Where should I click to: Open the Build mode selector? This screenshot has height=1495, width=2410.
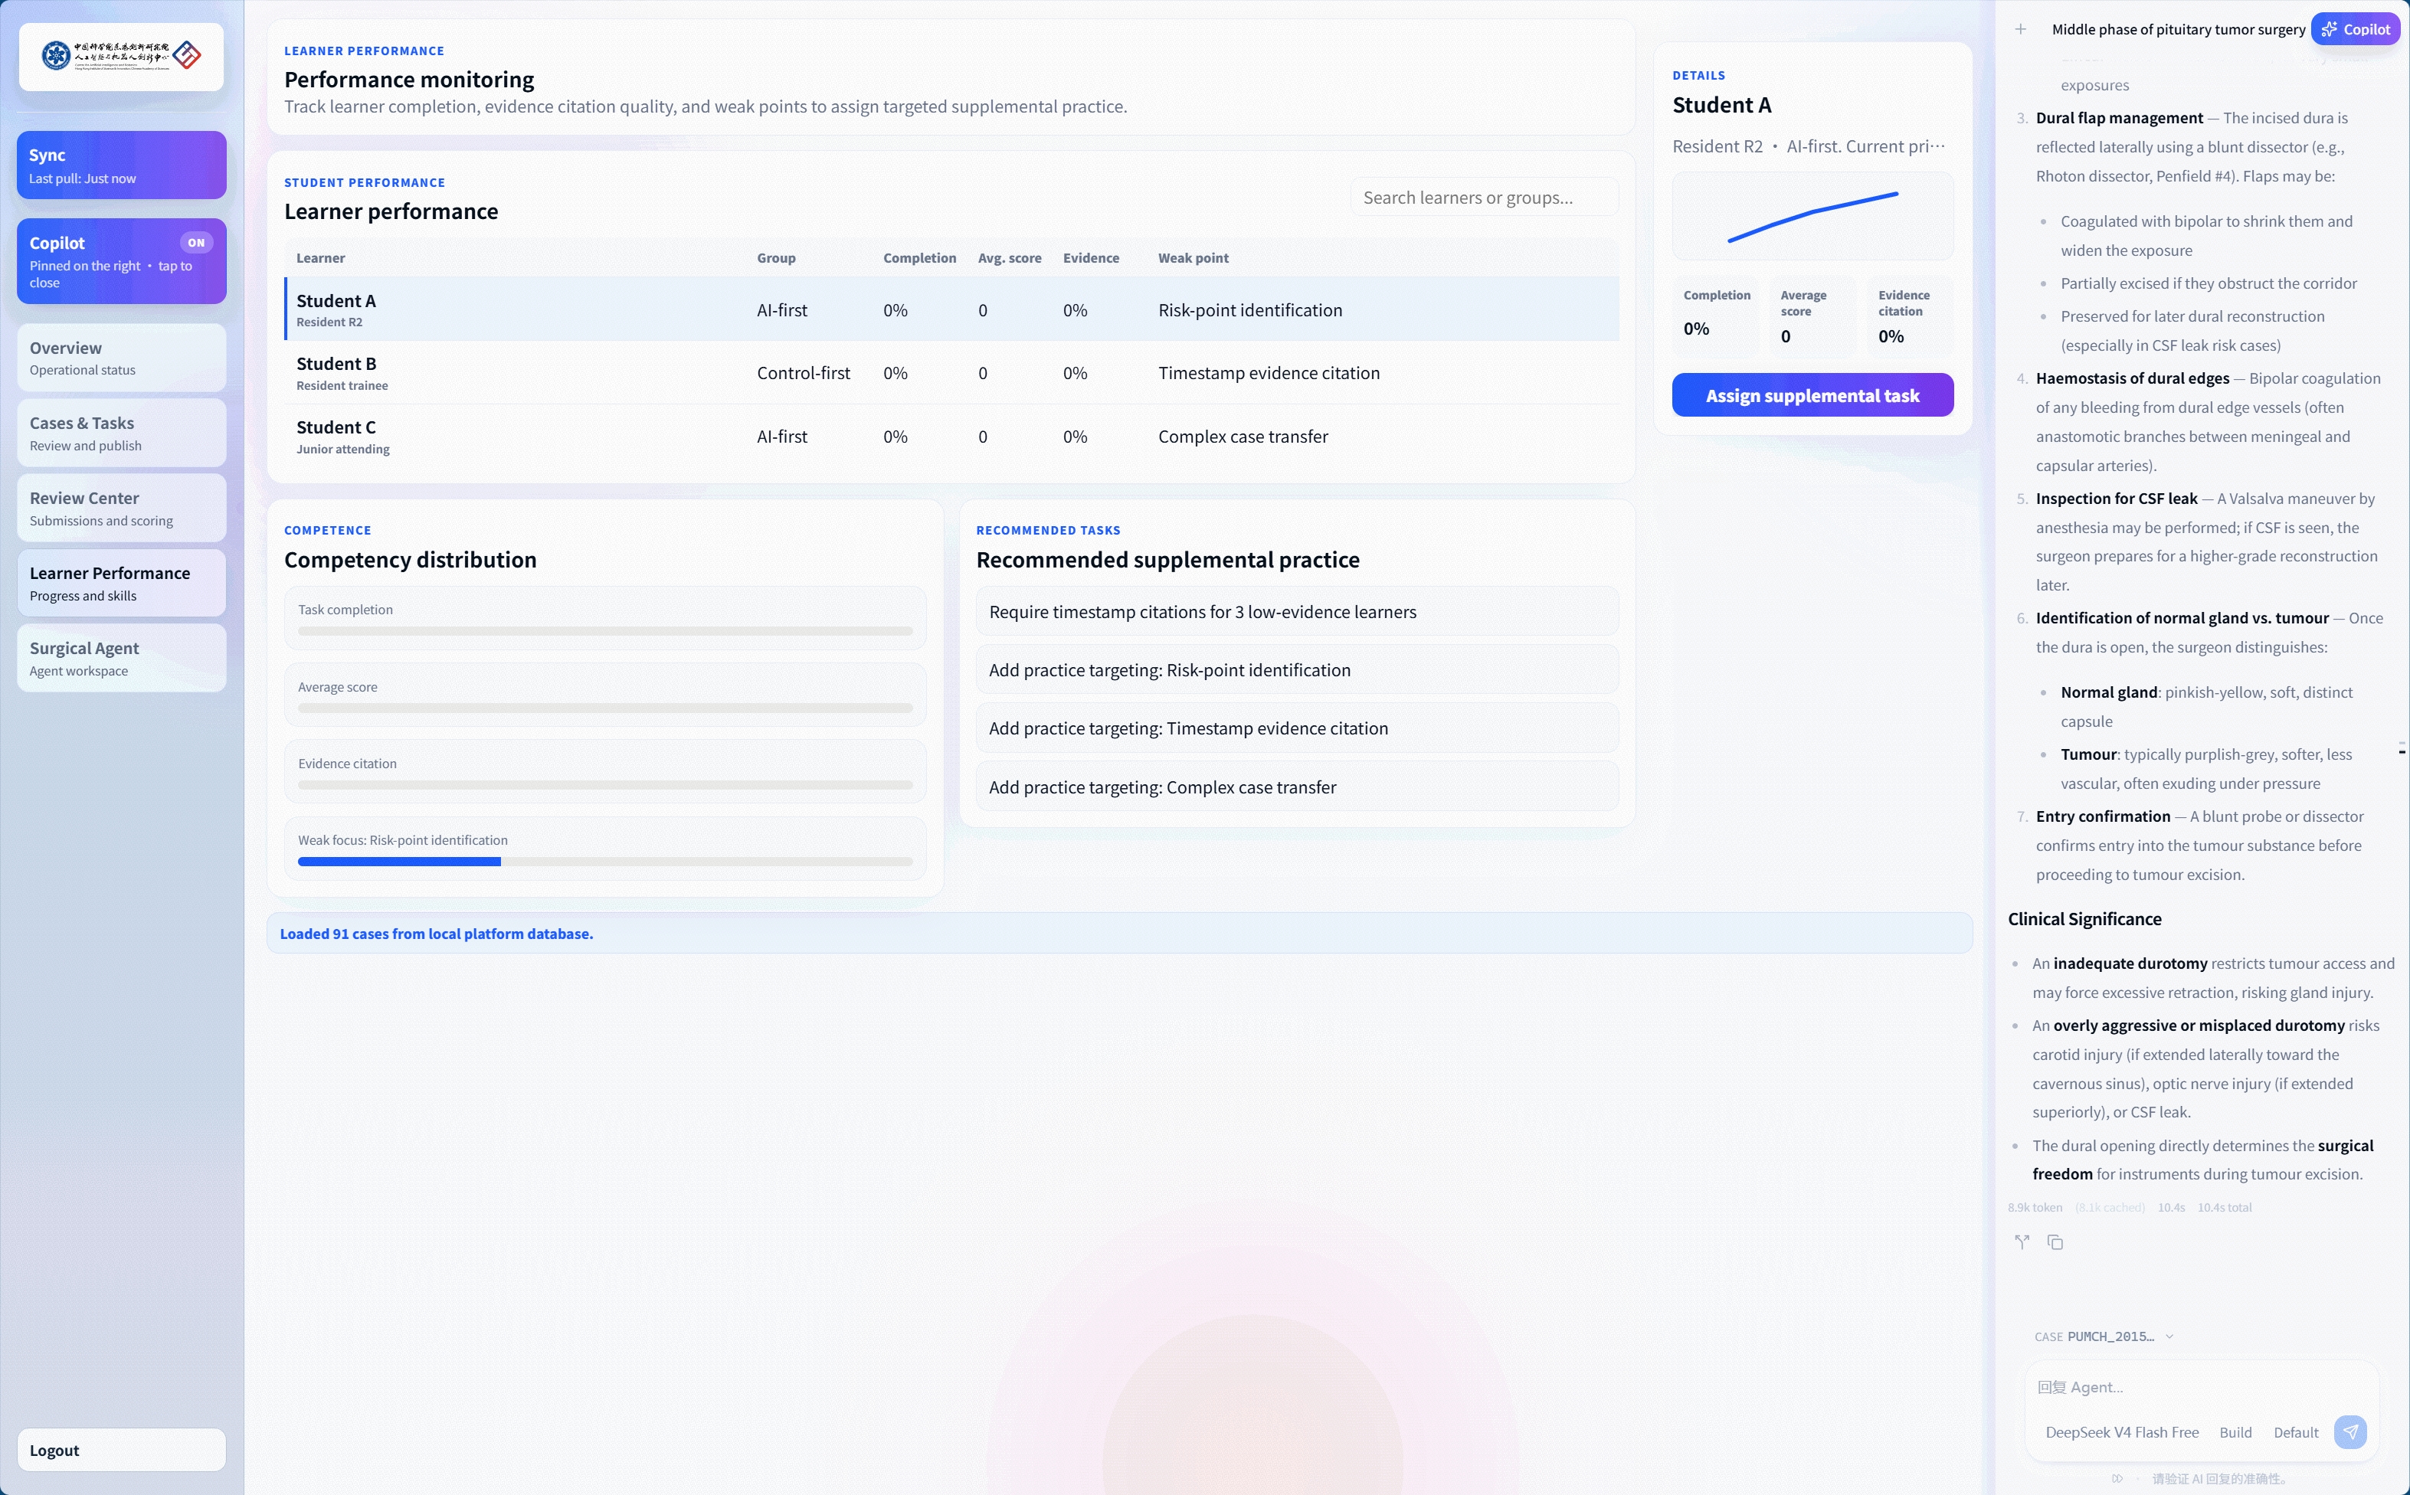(2235, 1431)
